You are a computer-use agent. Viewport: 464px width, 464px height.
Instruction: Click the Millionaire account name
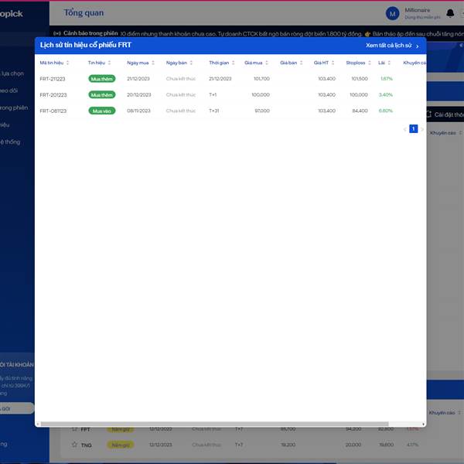coord(418,10)
